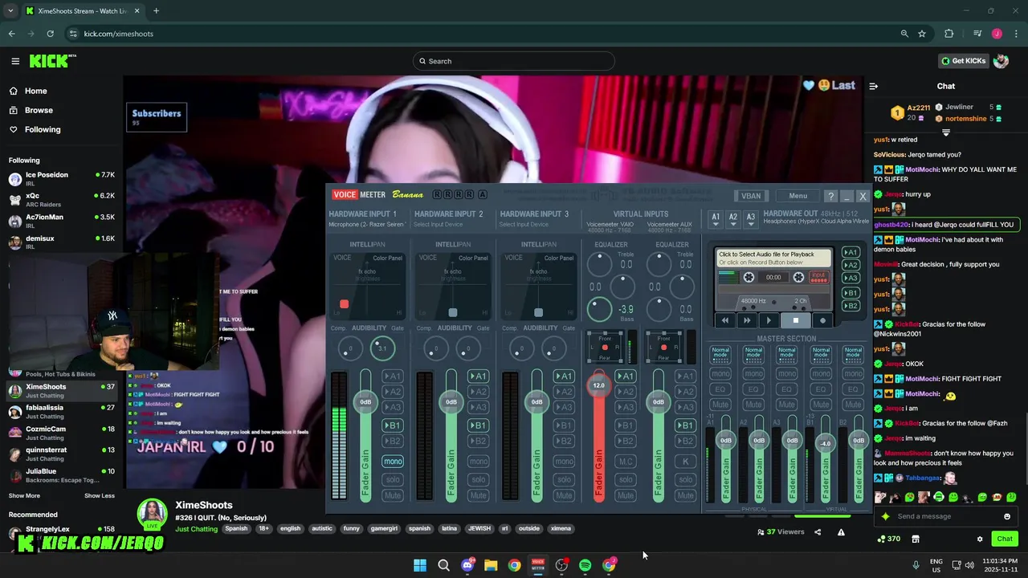Open the Windows Start menu

[420, 565]
